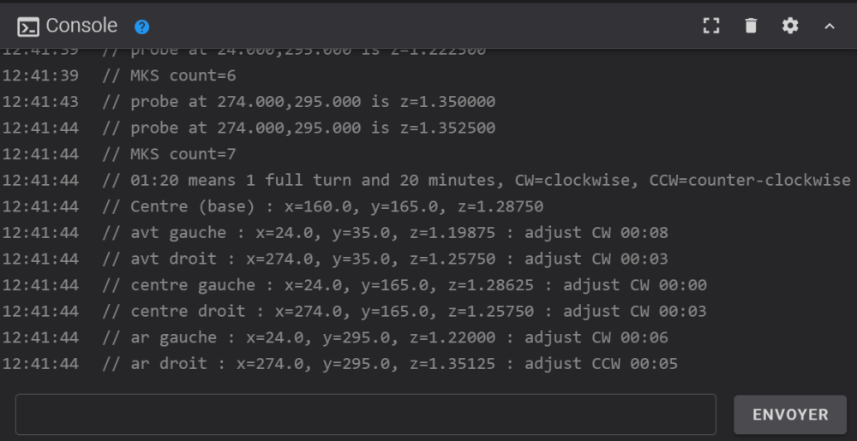This screenshot has height=441, width=857.
Task: Open the blue help question mark
Action: click(142, 27)
